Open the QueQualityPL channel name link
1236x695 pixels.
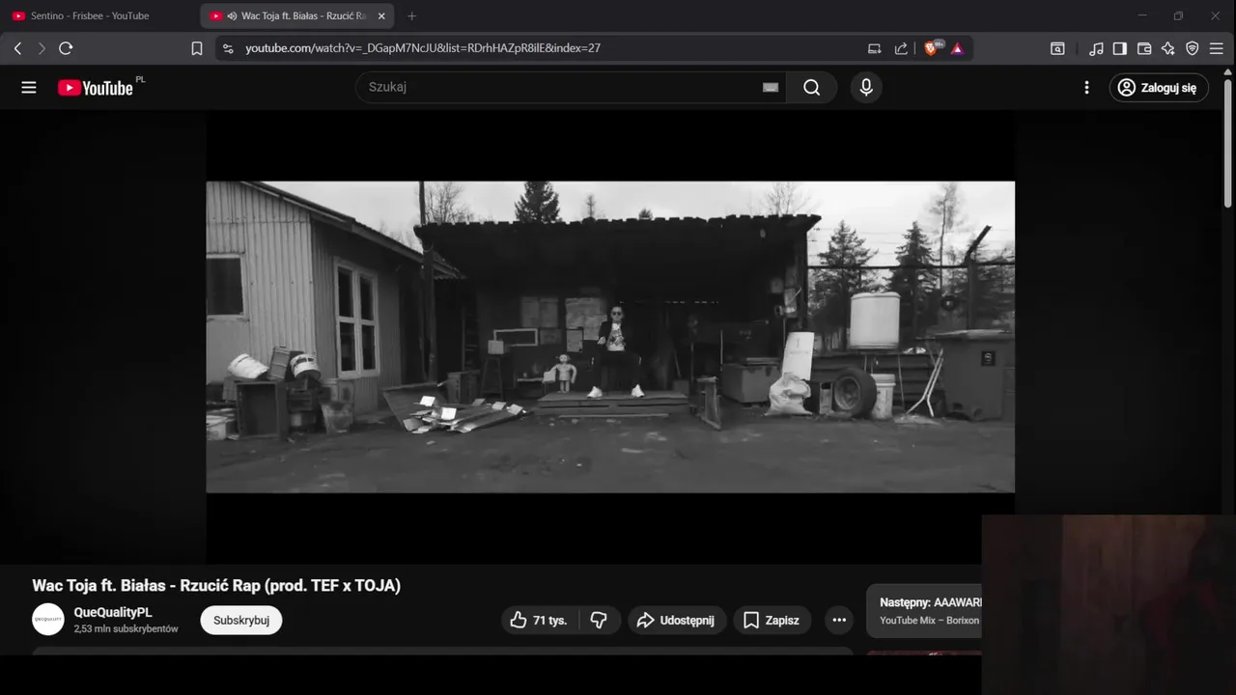(x=113, y=612)
